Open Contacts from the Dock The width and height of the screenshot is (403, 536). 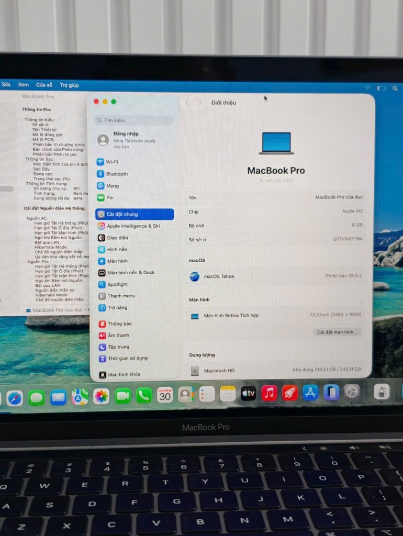(x=186, y=395)
